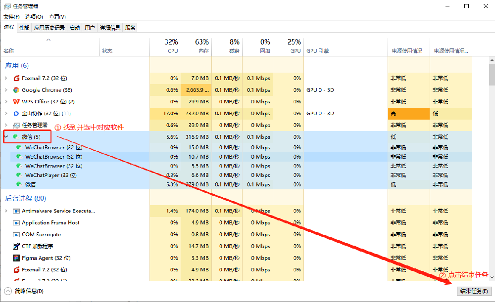This screenshot has width=495, height=302.
Task: Open the 文件(F) menu
Action: (11, 17)
